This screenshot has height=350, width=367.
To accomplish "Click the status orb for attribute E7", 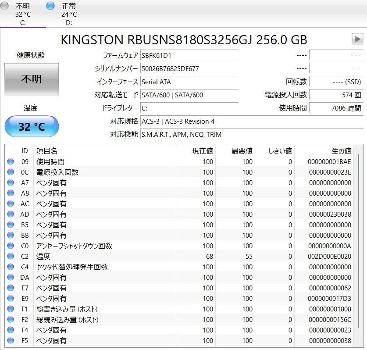I will (x=11, y=288).
